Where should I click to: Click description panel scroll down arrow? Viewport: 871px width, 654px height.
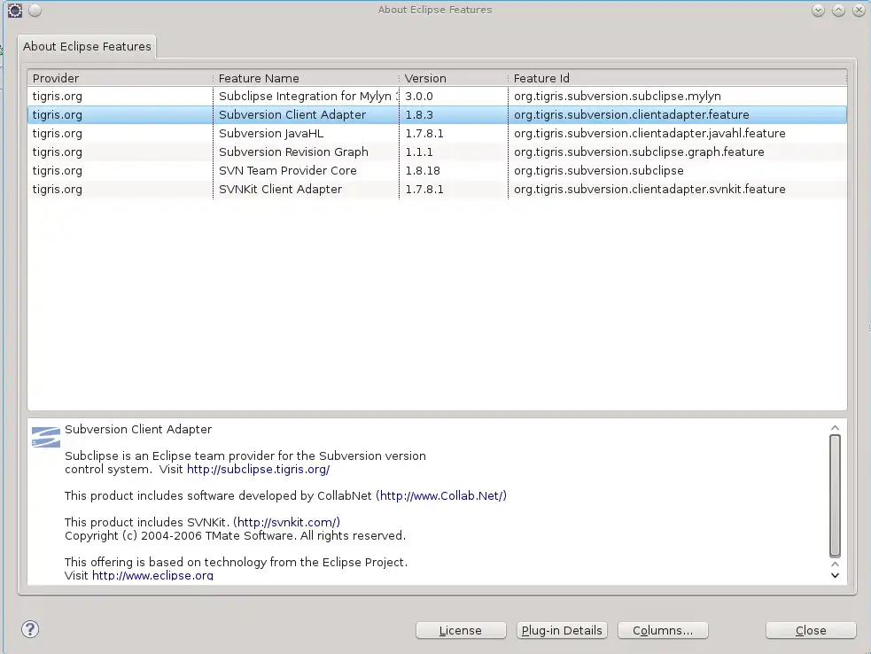coord(835,576)
